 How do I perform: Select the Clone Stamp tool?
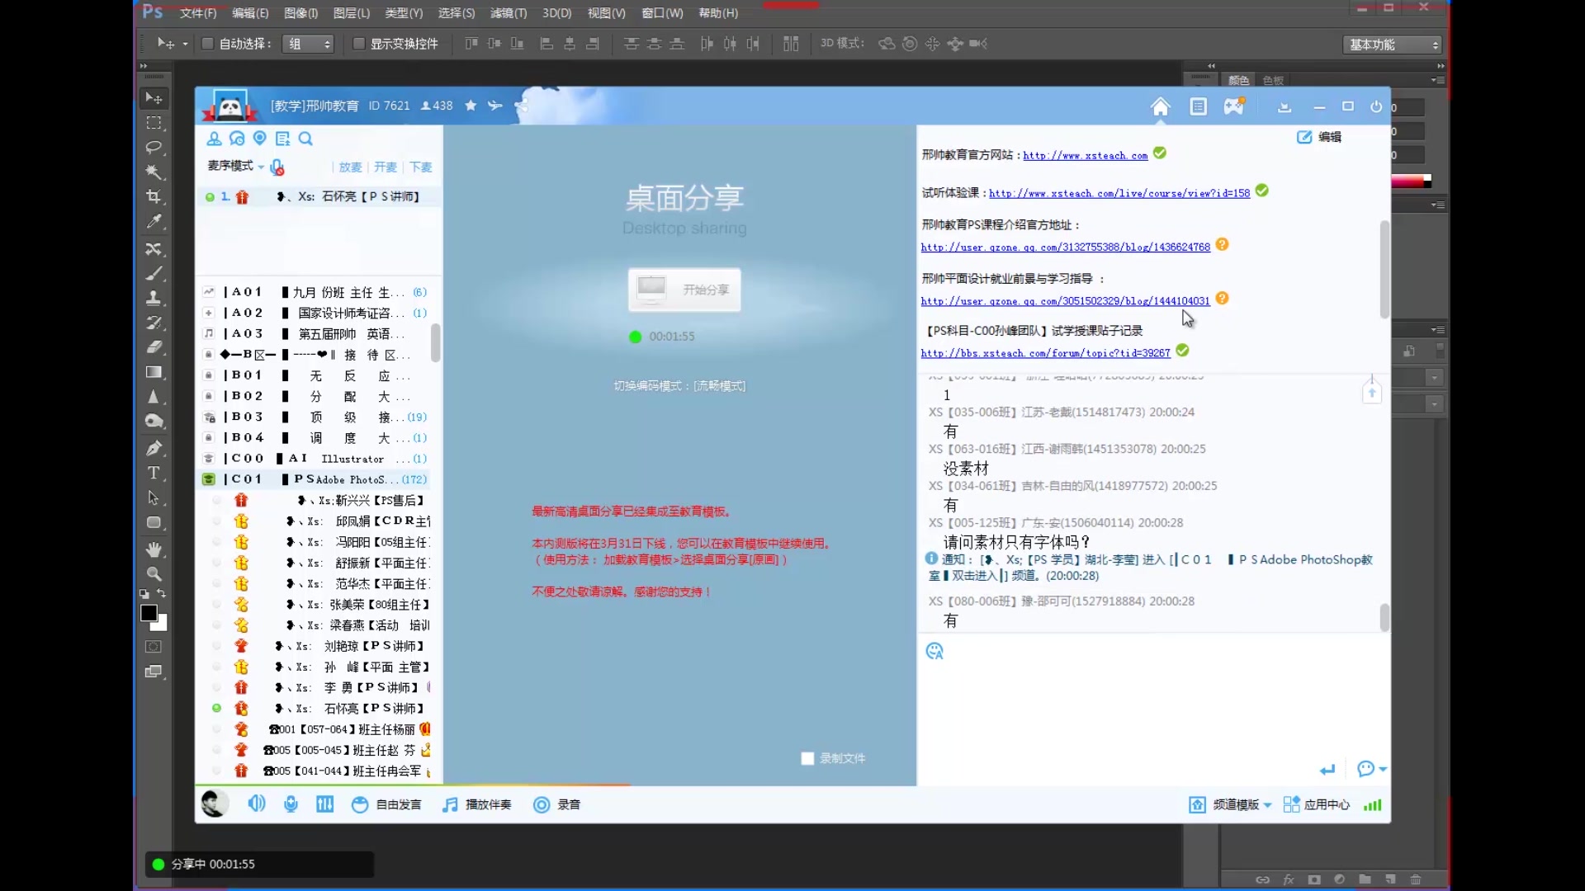[154, 298]
